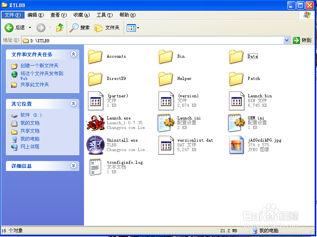Open Back history dropdown arrow
This screenshot has width=317, height=237.
(30, 27)
